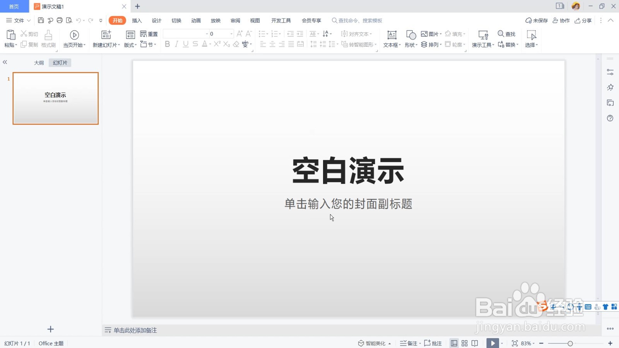Image resolution: width=619 pixels, height=348 pixels.
Task: Click the Find magnifier icon
Action: click(501, 34)
